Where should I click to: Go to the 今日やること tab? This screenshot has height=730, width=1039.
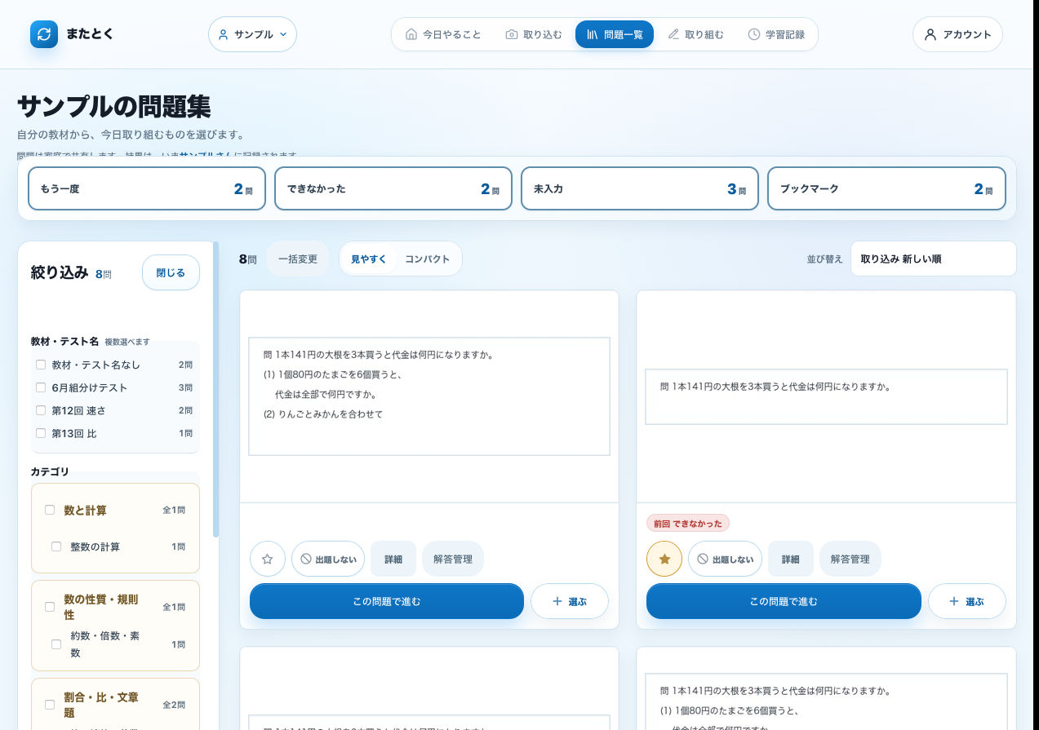(443, 34)
